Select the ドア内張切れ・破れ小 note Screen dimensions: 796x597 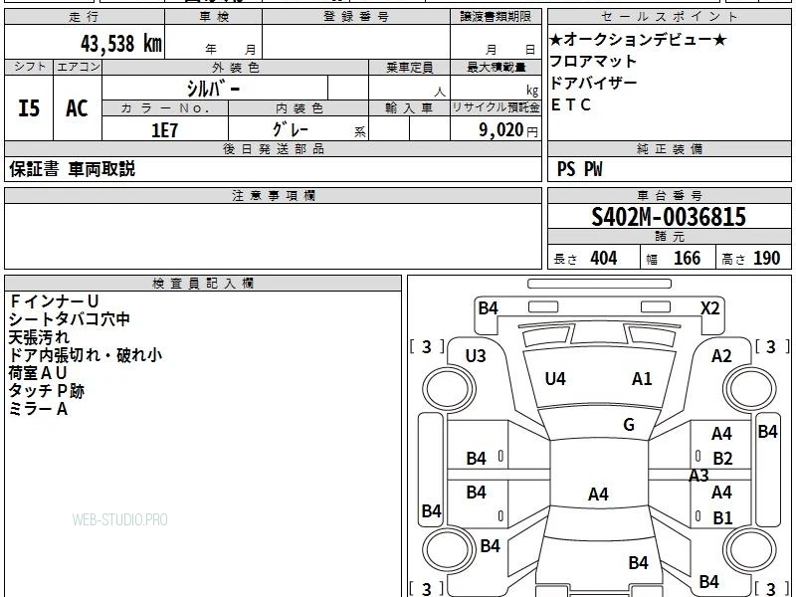(86, 355)
